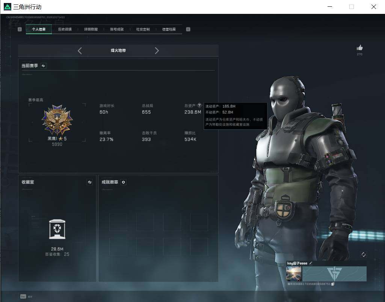Click the 总资产 question mark help icon
The width and height of the screenshot is (385, 302).
[x=199, y=105]
